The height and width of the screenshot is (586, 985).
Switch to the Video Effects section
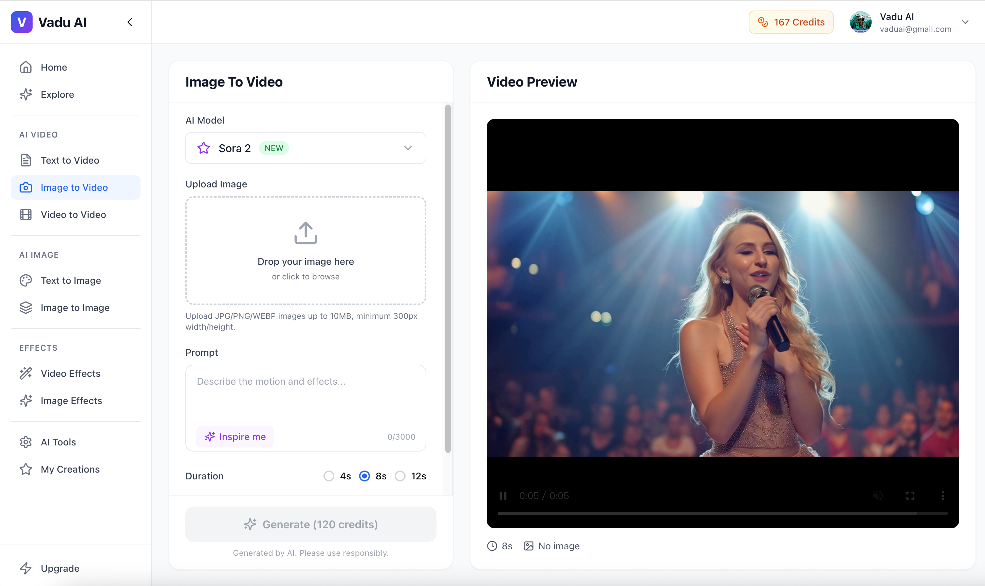point(71,373)
